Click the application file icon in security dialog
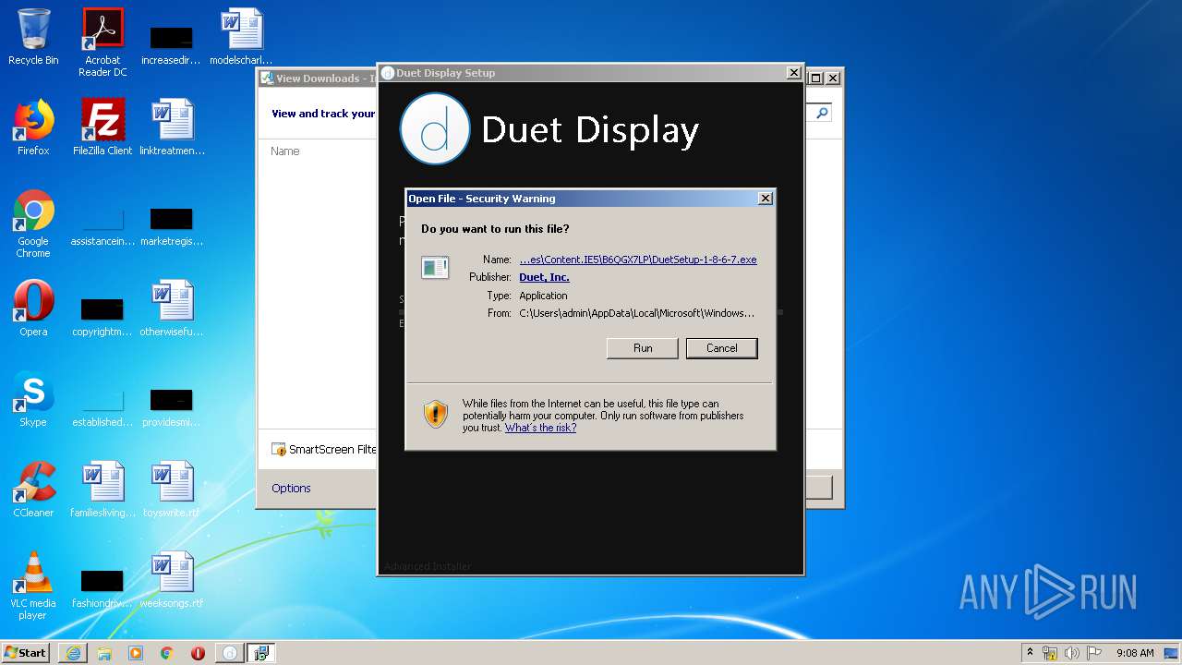 tap(435, 268)
